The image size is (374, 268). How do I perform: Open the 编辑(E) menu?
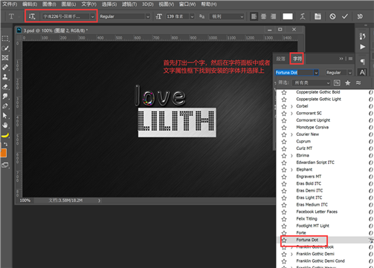[x=30, y=4]
